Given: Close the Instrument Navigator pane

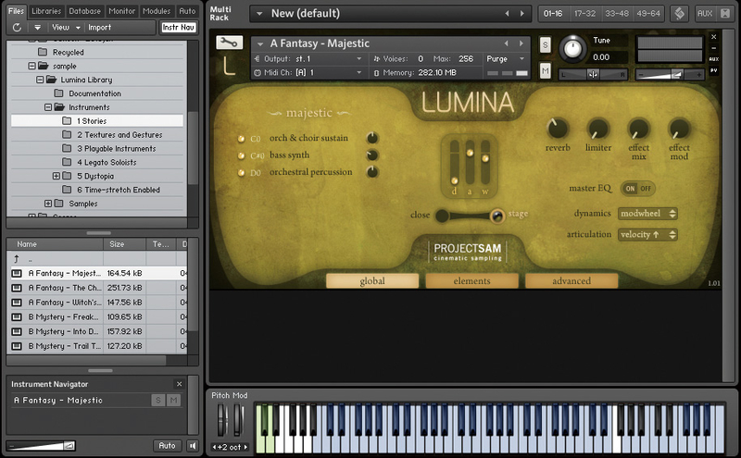Looking at the screenshot, I should (x=179, y=384).
